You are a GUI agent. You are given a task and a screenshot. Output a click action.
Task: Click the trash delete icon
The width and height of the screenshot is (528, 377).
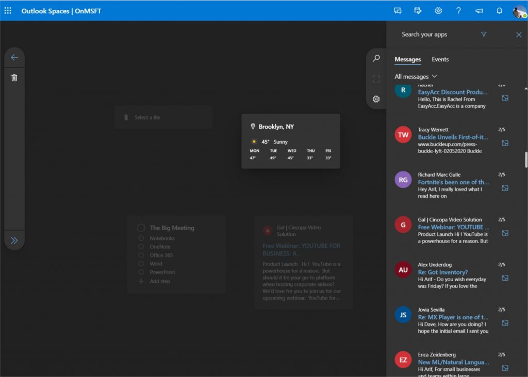[14, 78]
